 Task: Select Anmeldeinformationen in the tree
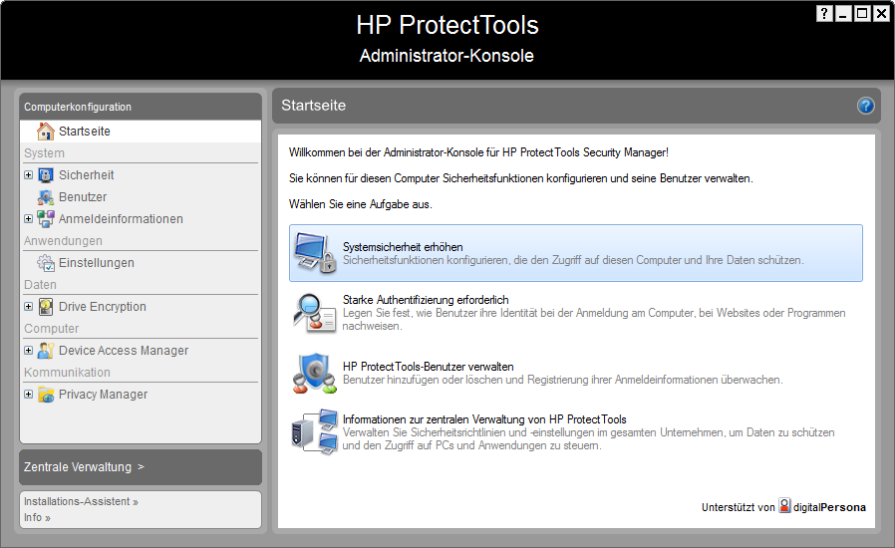coord(121,218)
